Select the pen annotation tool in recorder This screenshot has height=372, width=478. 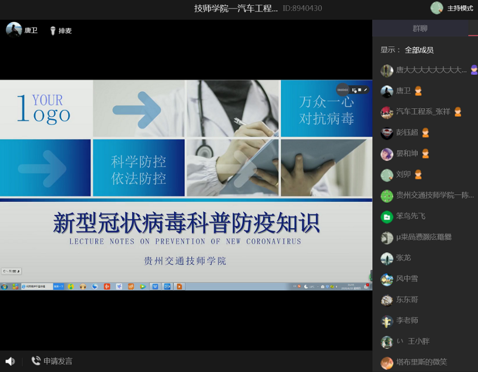[x=365, y=90]
